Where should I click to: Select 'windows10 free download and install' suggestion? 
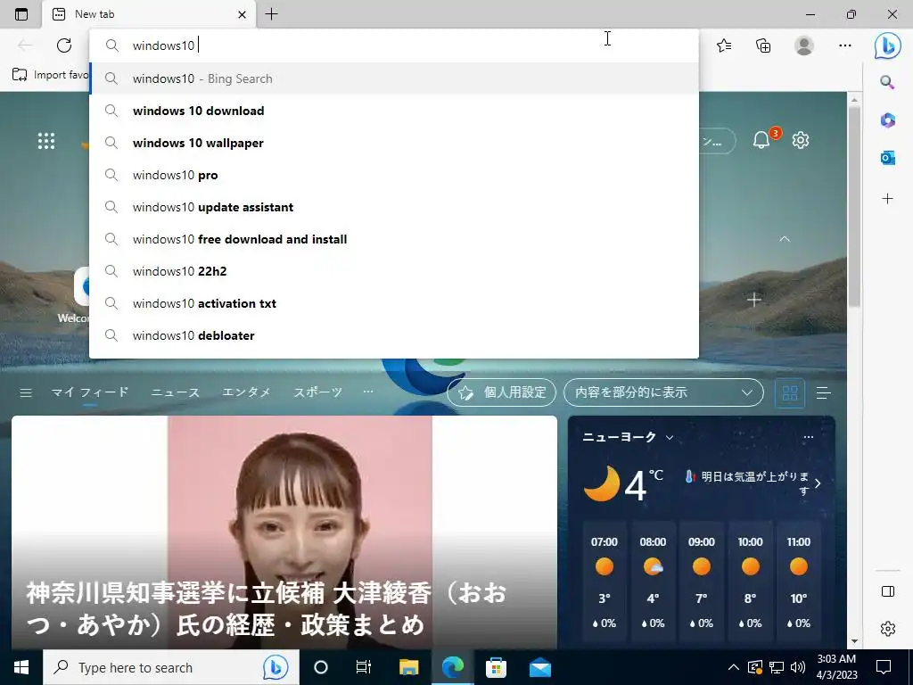click(x=394, y=239)
